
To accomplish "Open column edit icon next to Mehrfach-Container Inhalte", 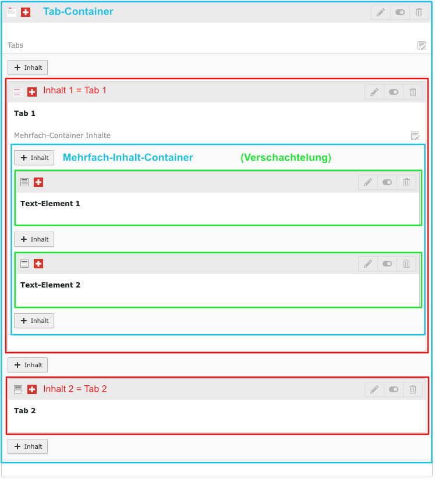I will click(x=415, y=136).
